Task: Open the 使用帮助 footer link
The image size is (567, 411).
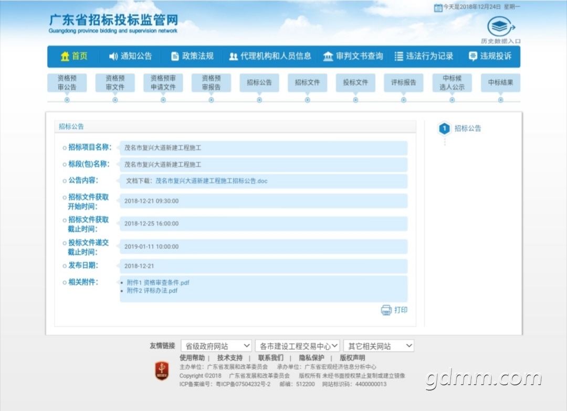Action: 192,358
